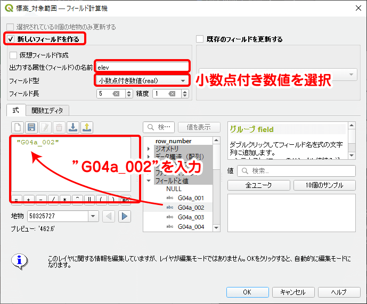Clear the field length value
The width and height of the screenshot is (367, 304).
point(116,94)
